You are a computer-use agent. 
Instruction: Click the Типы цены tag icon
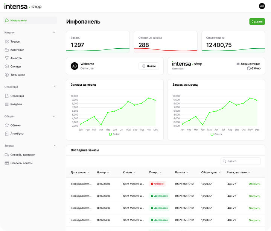[7, 75]
